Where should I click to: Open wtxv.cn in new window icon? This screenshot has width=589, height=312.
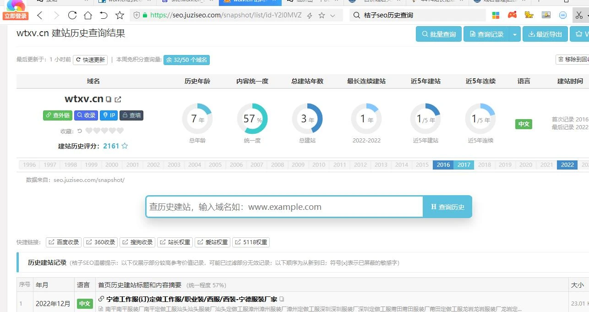click(118, 99)
